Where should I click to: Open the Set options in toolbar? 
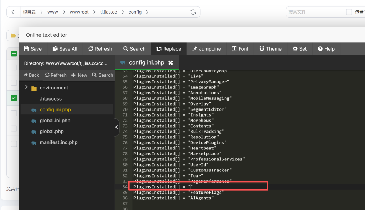[x=299, y=49]
